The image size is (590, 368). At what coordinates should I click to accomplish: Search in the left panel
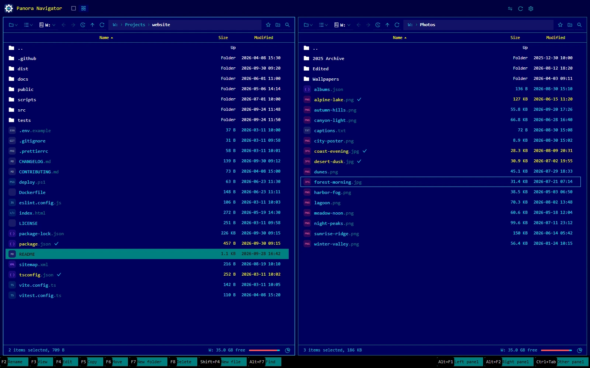coord(287,25)
